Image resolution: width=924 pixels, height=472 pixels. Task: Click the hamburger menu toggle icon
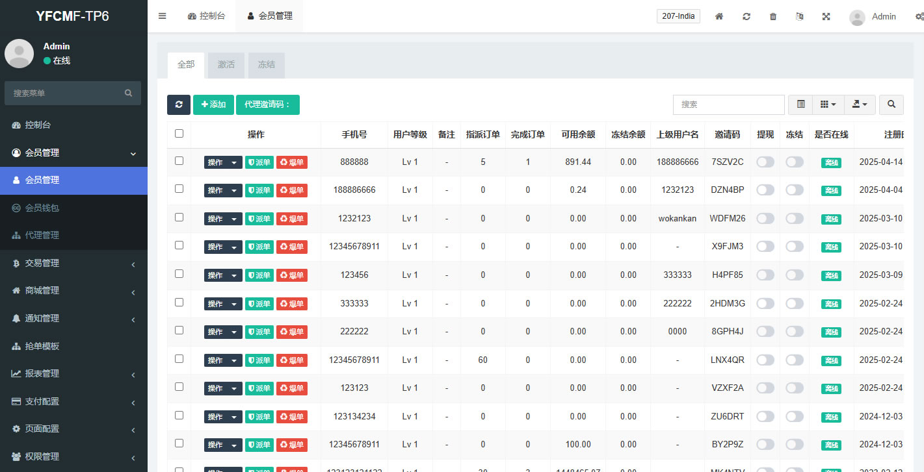tap(163, 16)
